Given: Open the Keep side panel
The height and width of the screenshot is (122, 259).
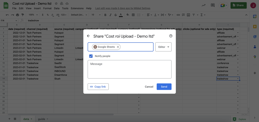Looking at the screenshot, I should pyautogui.click(x=255, y=26).
